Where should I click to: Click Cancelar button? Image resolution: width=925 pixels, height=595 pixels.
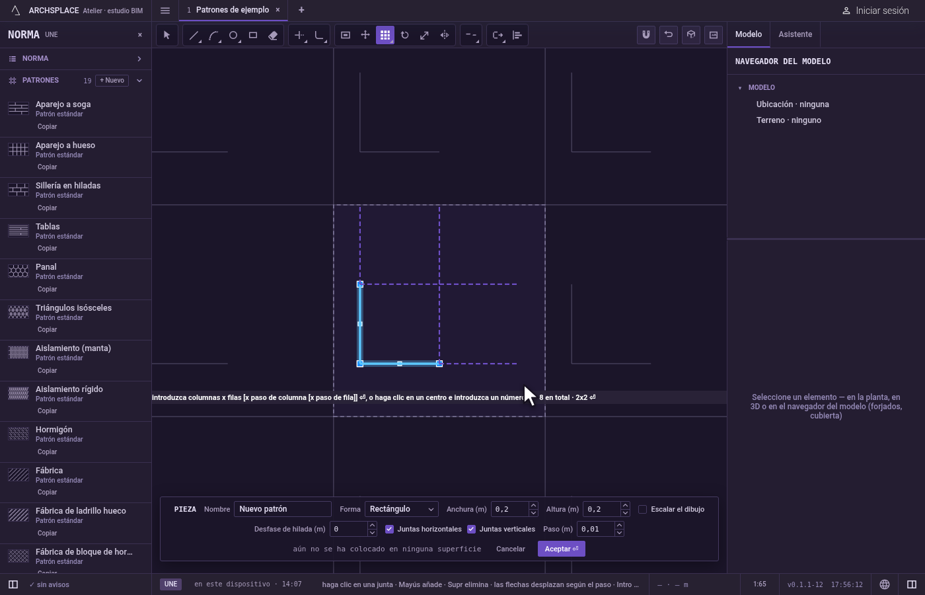(x=511, y=549)
